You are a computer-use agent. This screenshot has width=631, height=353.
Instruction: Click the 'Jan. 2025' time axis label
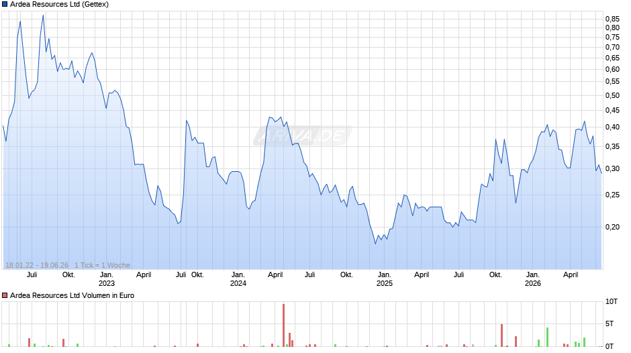(385, 279)
